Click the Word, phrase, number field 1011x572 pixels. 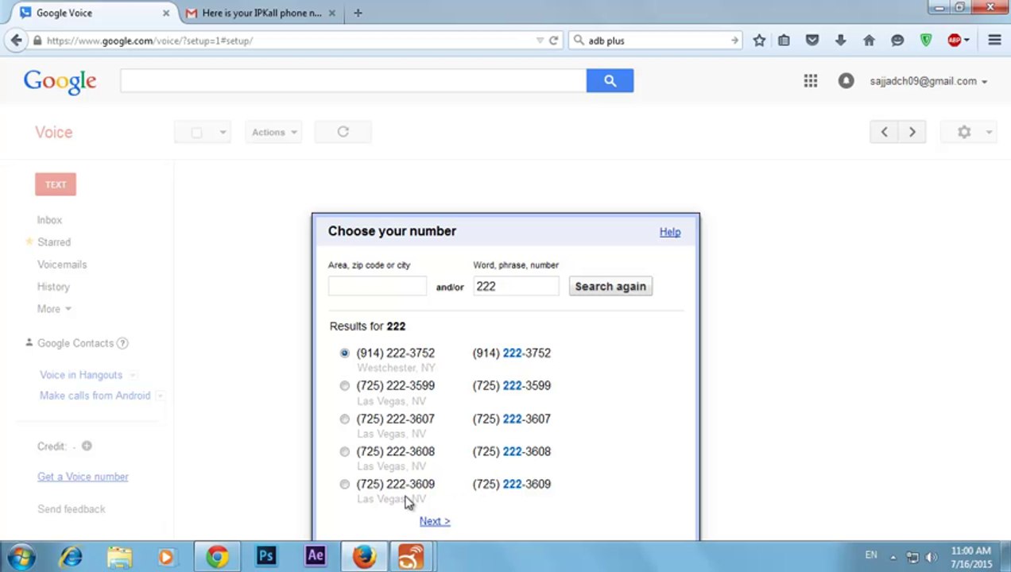coord(516,286)
